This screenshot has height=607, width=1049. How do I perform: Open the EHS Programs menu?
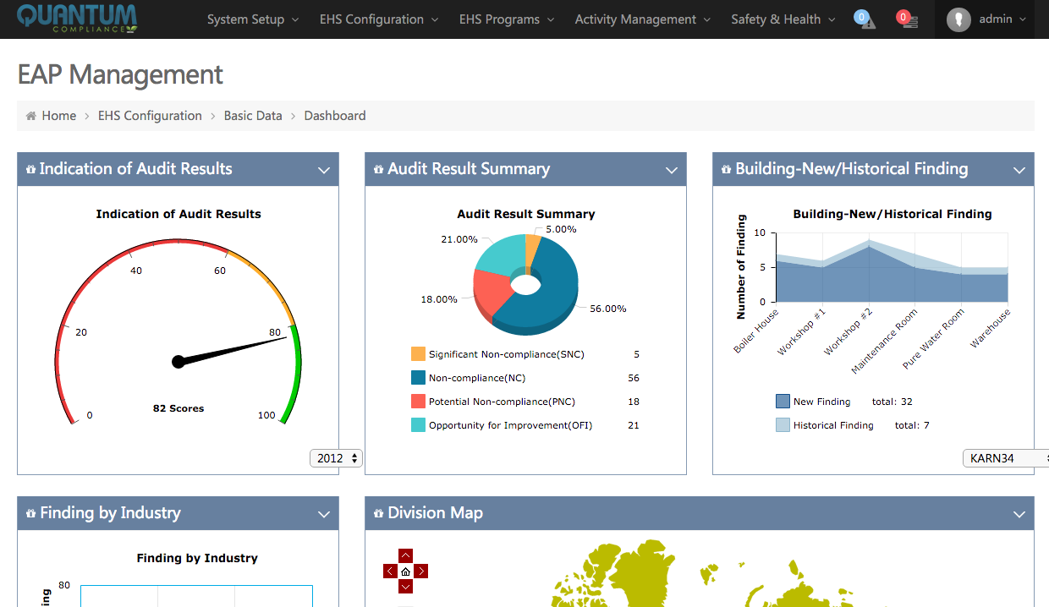(x=507, y=19)
